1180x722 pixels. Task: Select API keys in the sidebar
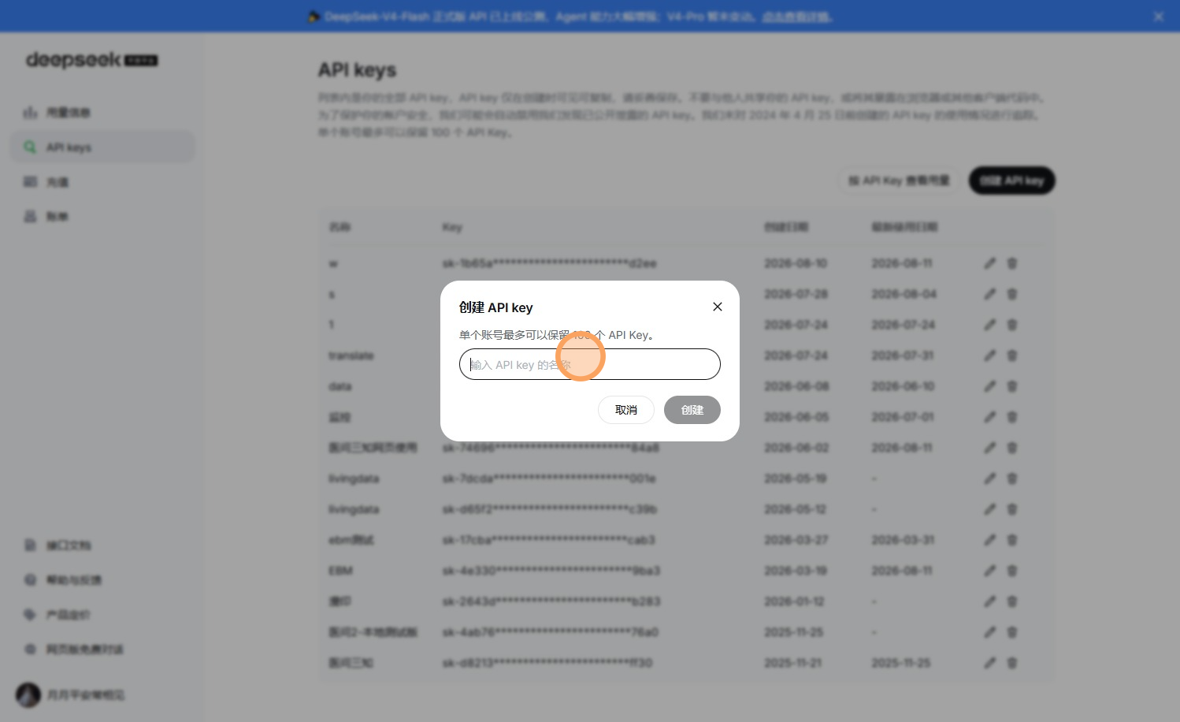tap(102, 147)
